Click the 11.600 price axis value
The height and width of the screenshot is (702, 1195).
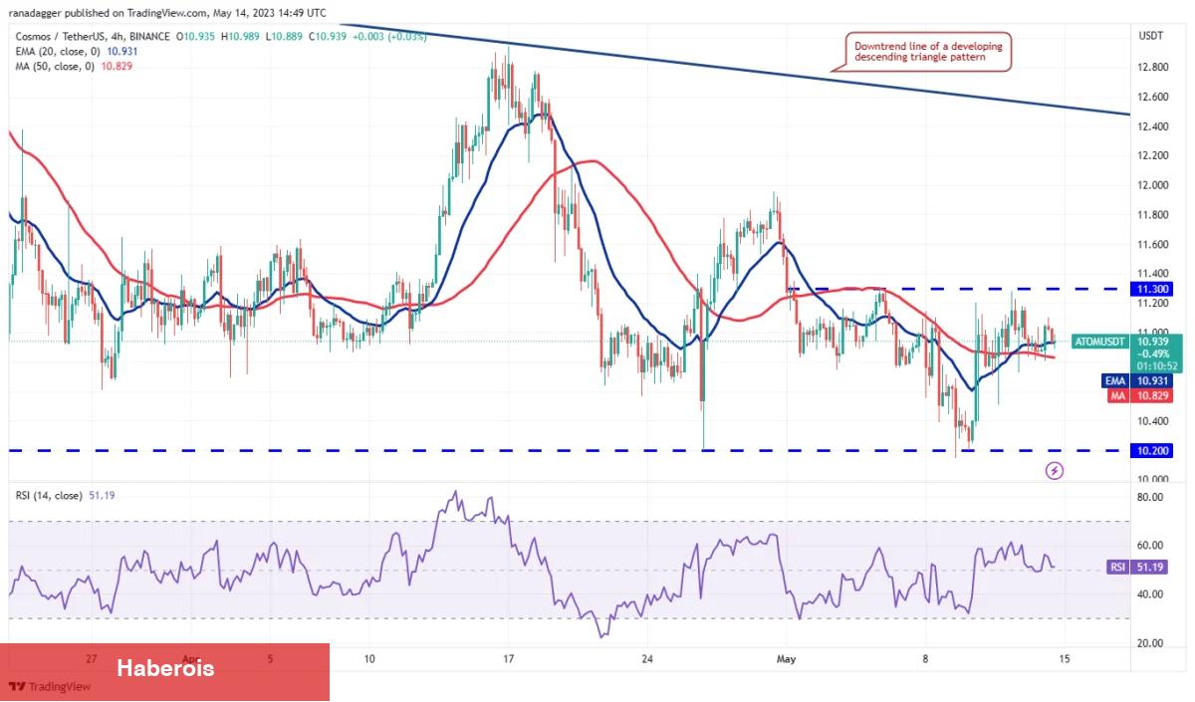(1153, 244)
